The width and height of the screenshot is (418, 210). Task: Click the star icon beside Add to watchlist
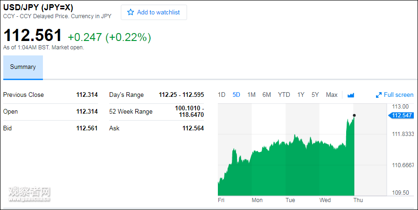point(131,13)
